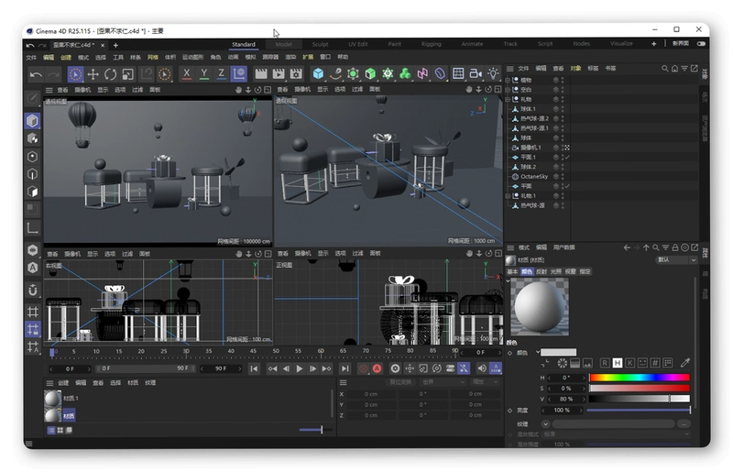The width and height of the screenshot is (733, 472).
Task: Open the 混合模式 dropdown
Action: point(616,434)
